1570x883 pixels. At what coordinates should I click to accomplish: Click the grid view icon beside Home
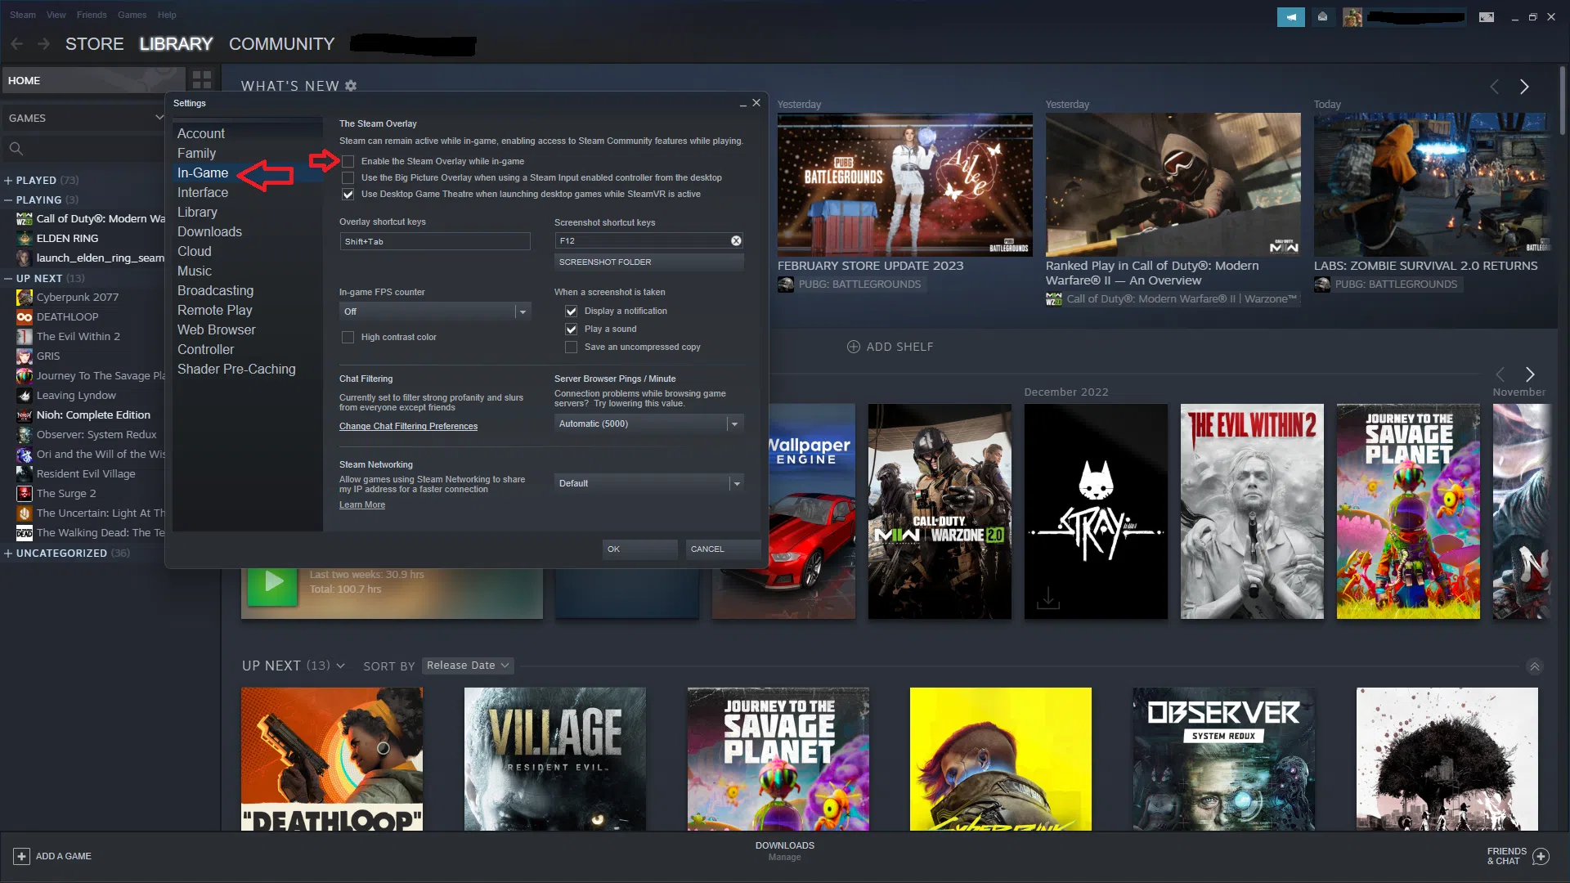[201, 79]
